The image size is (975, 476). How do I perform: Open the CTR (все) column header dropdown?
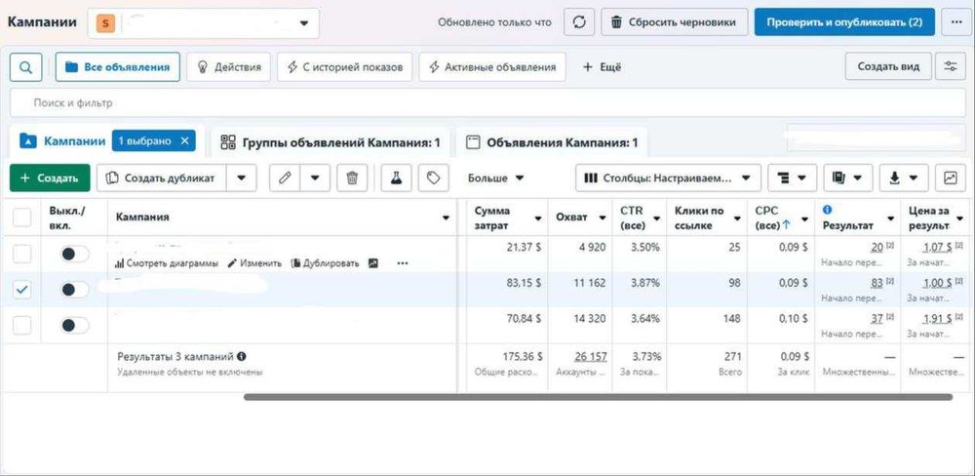tap(656, 218)
